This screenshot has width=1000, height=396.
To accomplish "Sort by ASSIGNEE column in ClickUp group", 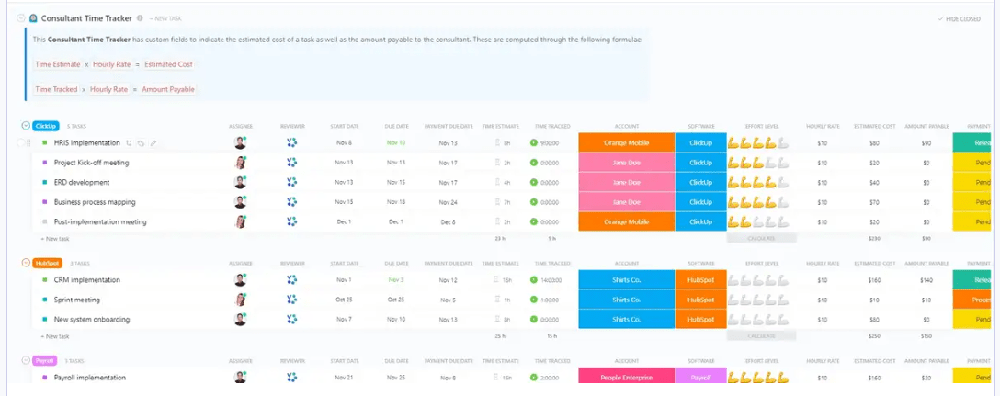I will (x=241, y=126).
